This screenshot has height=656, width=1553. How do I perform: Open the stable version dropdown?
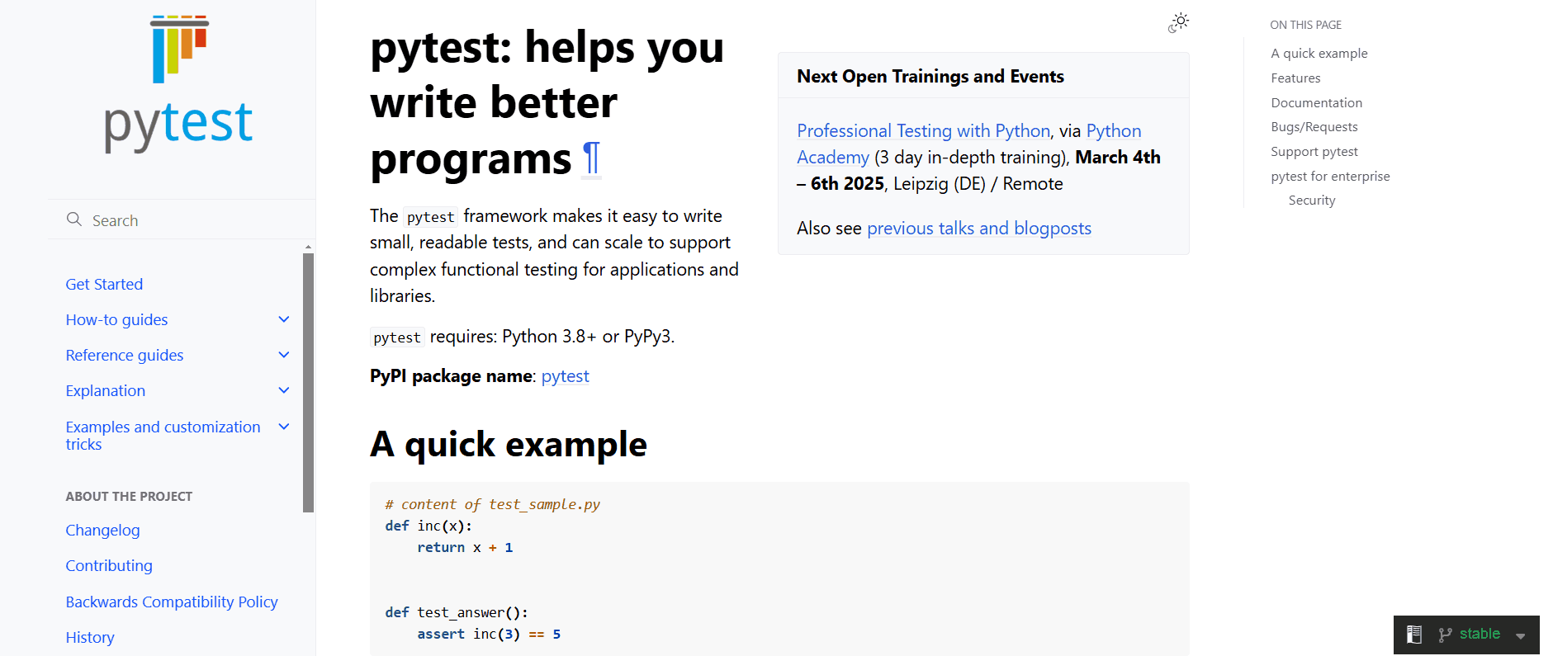point(1480,634)
